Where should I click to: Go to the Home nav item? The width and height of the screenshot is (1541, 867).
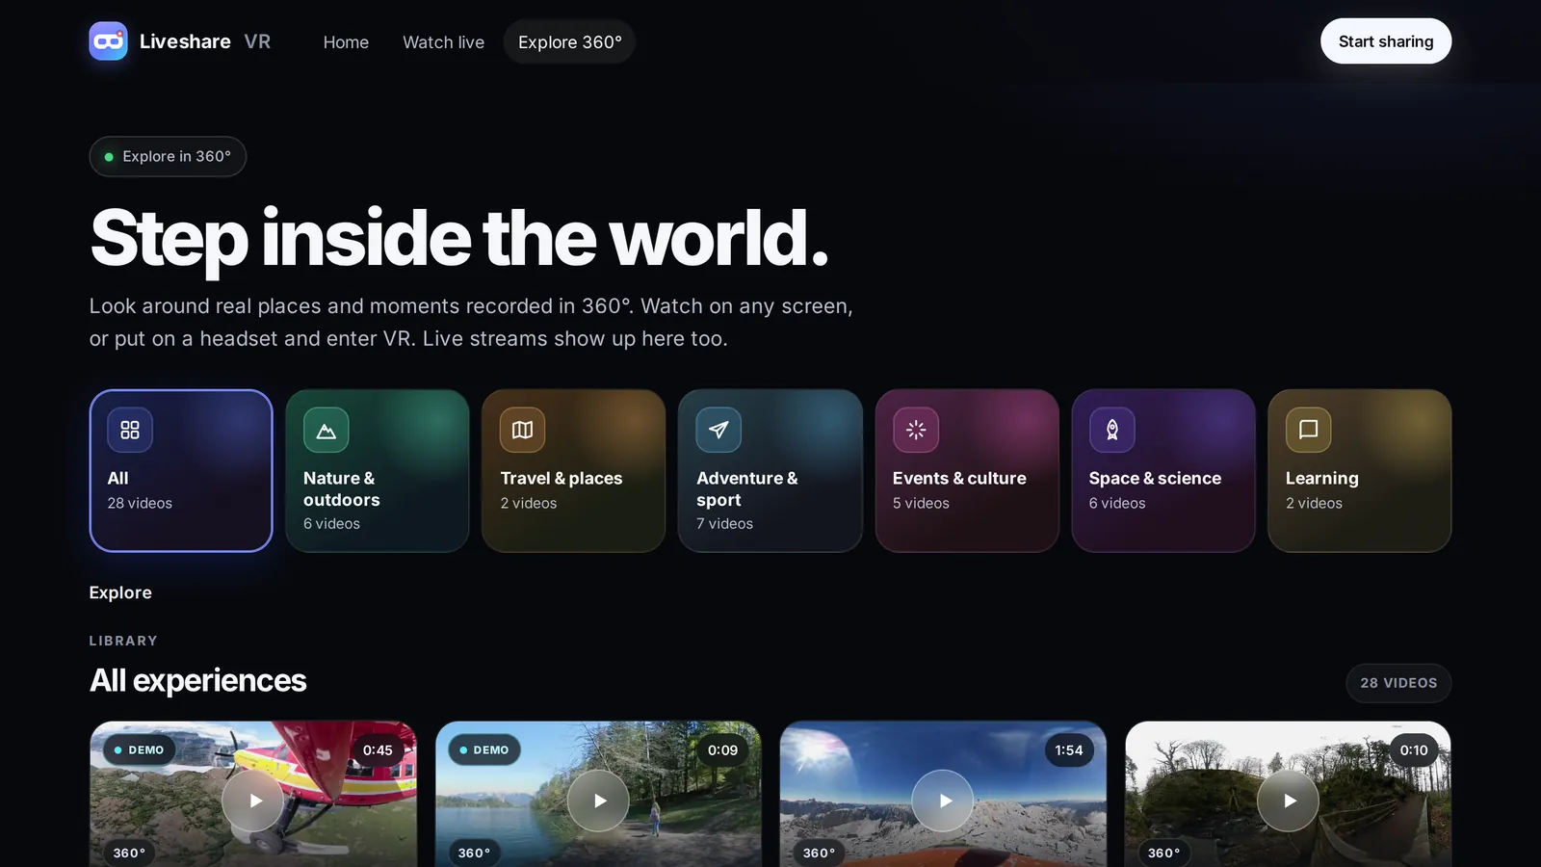(346, 42)
